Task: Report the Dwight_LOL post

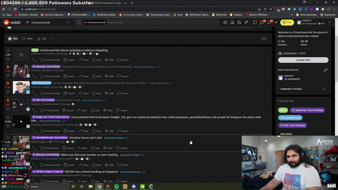Action: click(123, 131)
